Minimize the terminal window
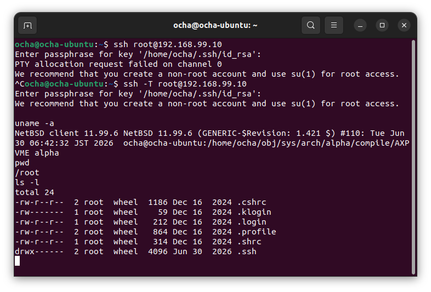The image size is (431, 292). pyautogui.click(x=360, y=25)
